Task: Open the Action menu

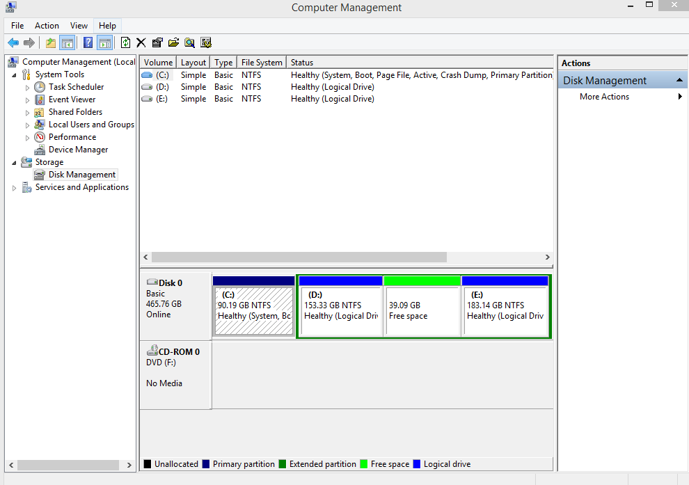Action: [47, 26]
